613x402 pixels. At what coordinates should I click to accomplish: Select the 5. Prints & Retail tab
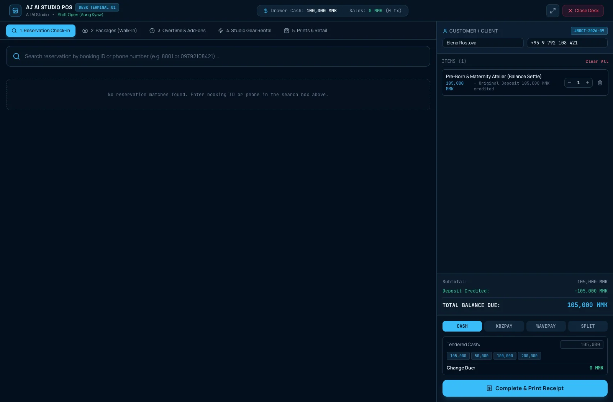[x=305, y=31]
